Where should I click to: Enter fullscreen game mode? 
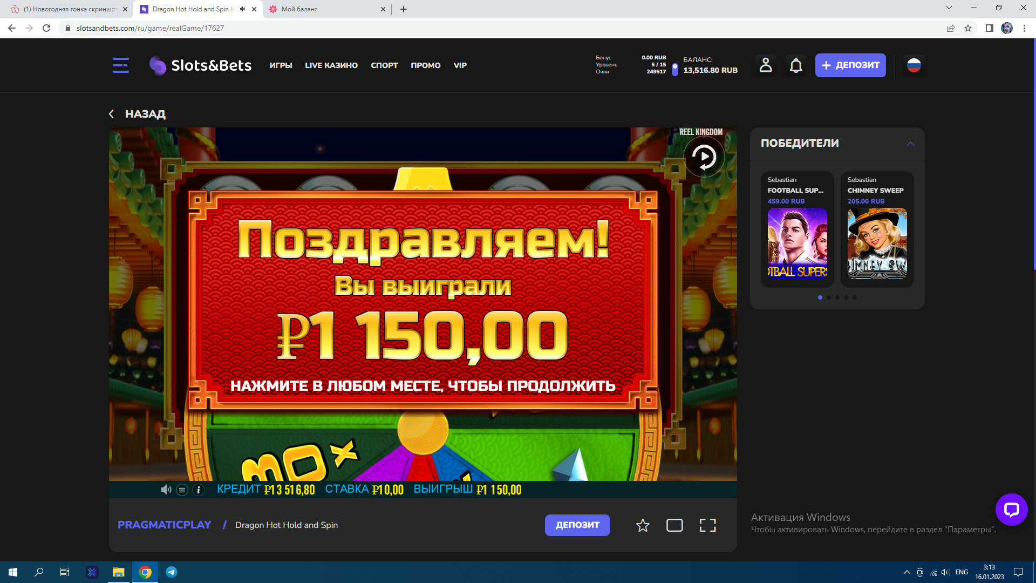coord(707,525)
